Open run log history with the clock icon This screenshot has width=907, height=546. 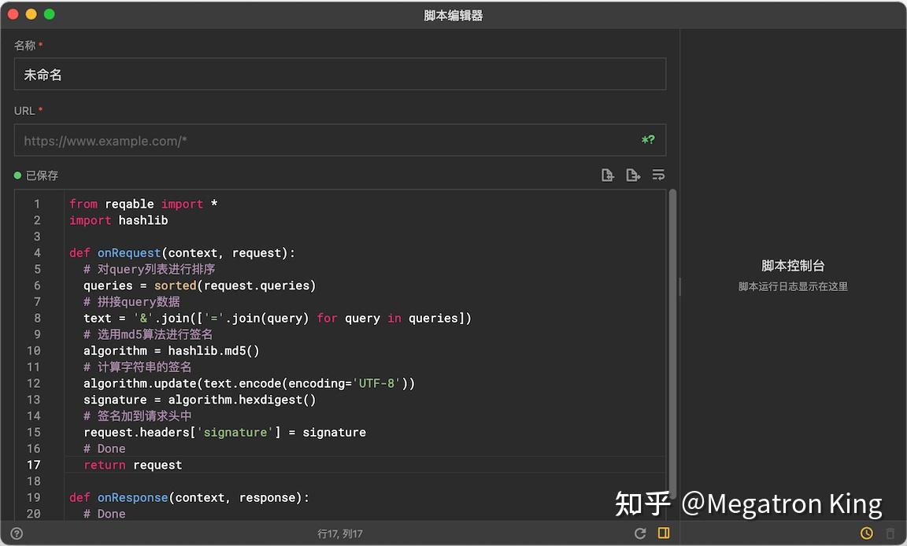(866, 533)
